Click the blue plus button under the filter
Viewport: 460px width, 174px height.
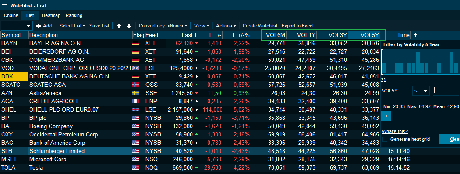[386, 116]
